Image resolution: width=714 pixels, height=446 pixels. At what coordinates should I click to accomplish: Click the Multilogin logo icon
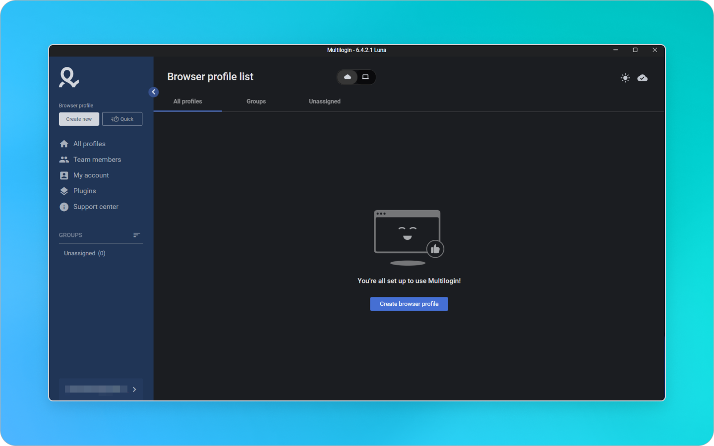pyautogui.click(x=68, y=77)
